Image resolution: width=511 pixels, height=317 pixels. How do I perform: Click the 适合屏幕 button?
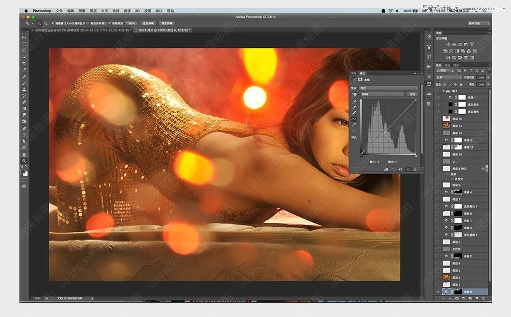tap(148, 23)
